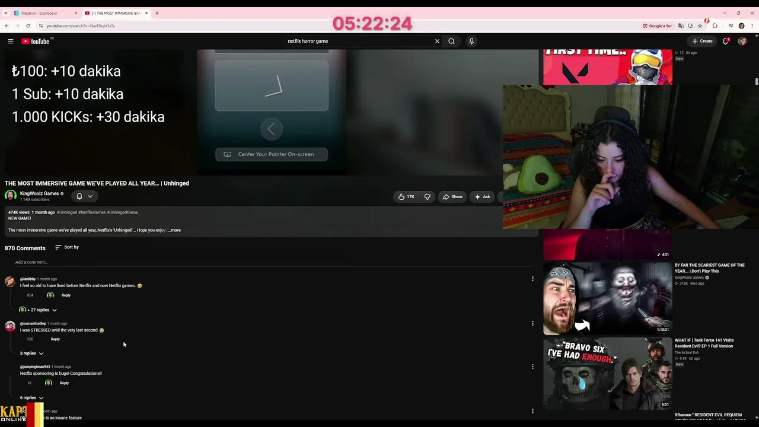Toggle the subscription notification bell
The width and height of the screenshot is (759, 427).
[x=79, y=196]
